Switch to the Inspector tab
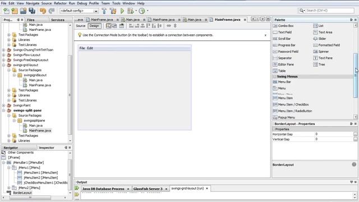 47,148
